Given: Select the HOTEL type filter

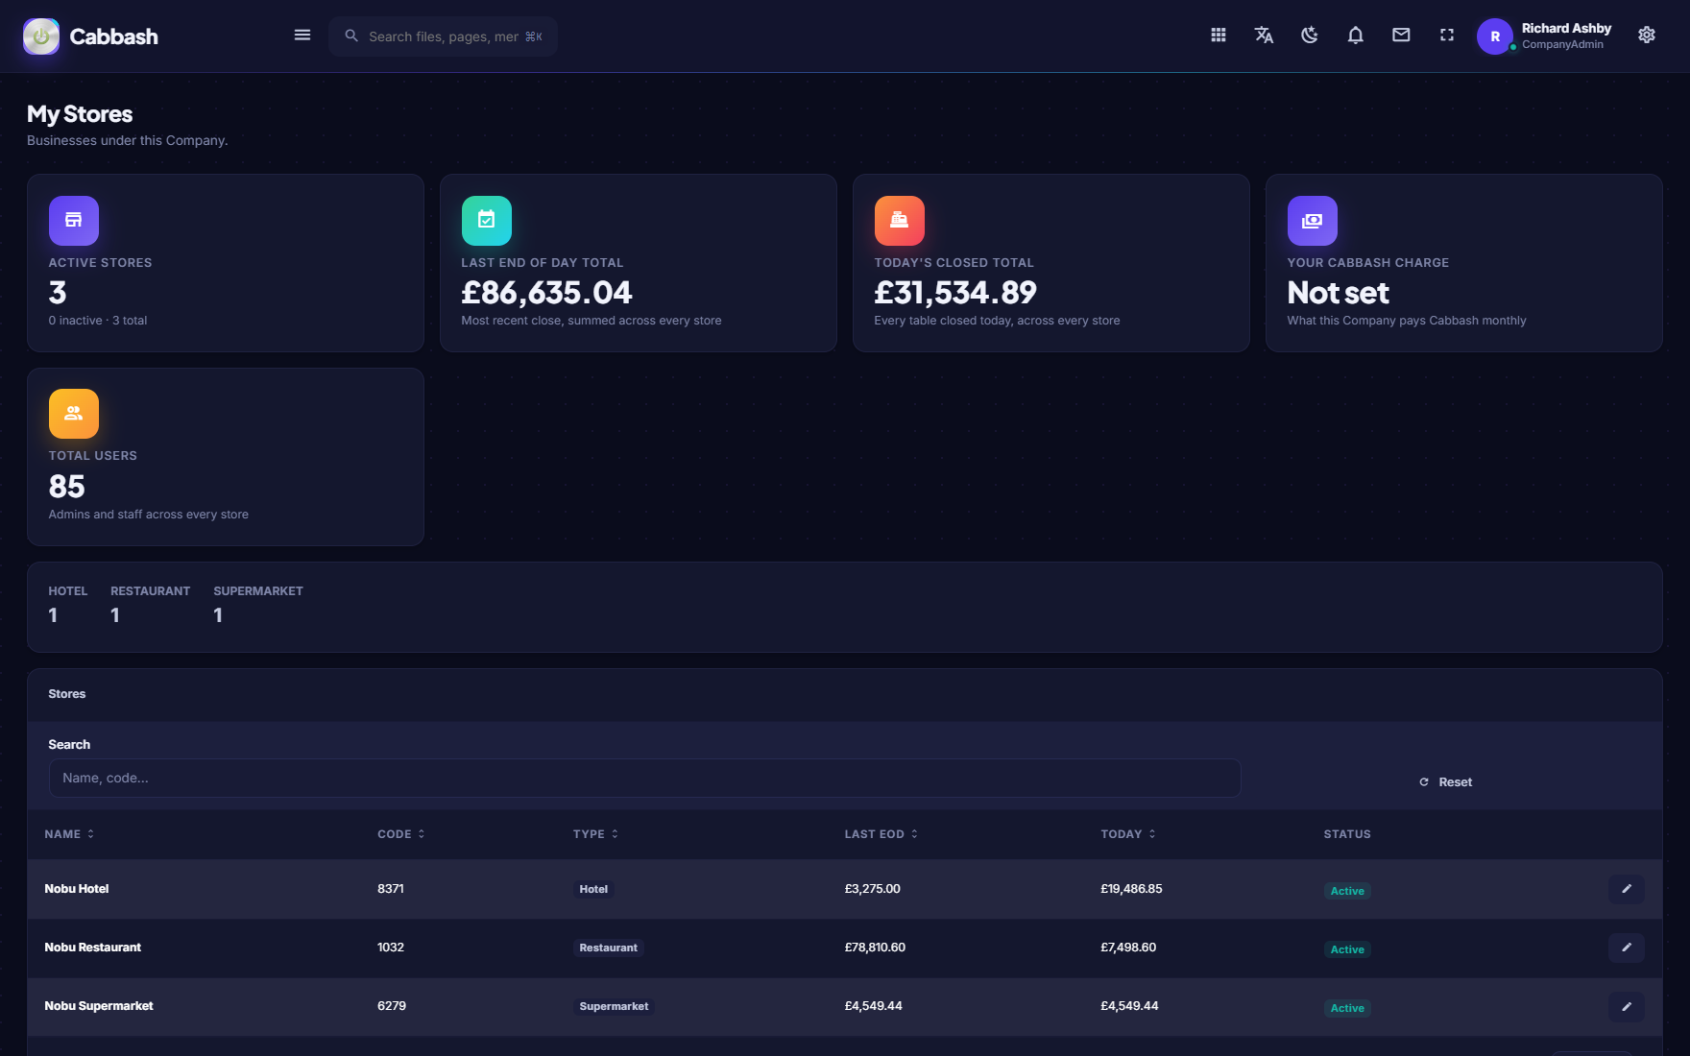Looking at the screenshot, I should 67,605.
